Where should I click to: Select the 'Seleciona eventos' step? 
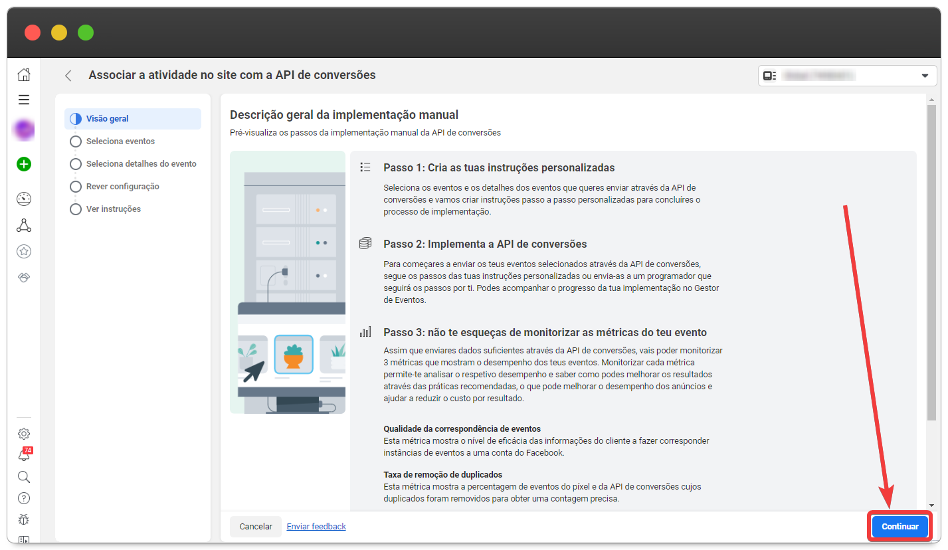point(120,141)
